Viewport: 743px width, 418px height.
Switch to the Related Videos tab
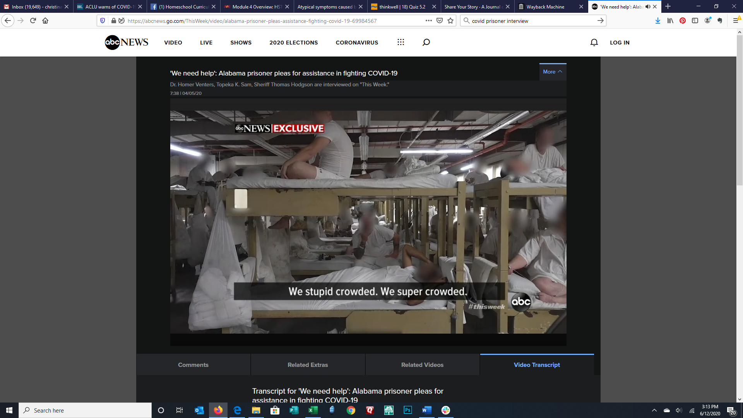(x=422, y=365)
